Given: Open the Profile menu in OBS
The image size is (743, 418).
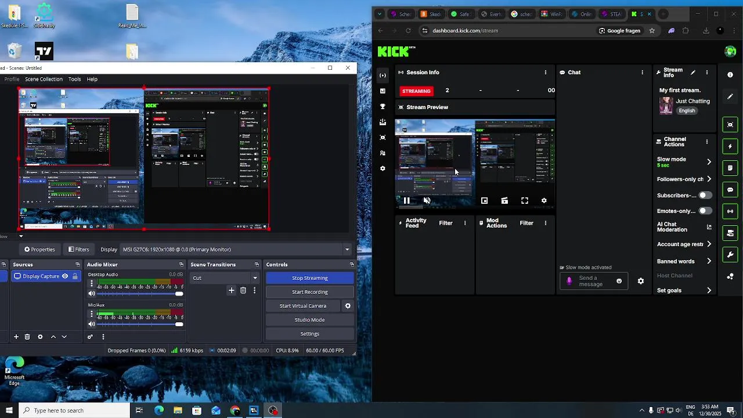Looking at the screenshot, I should click(x=12, y=79).
